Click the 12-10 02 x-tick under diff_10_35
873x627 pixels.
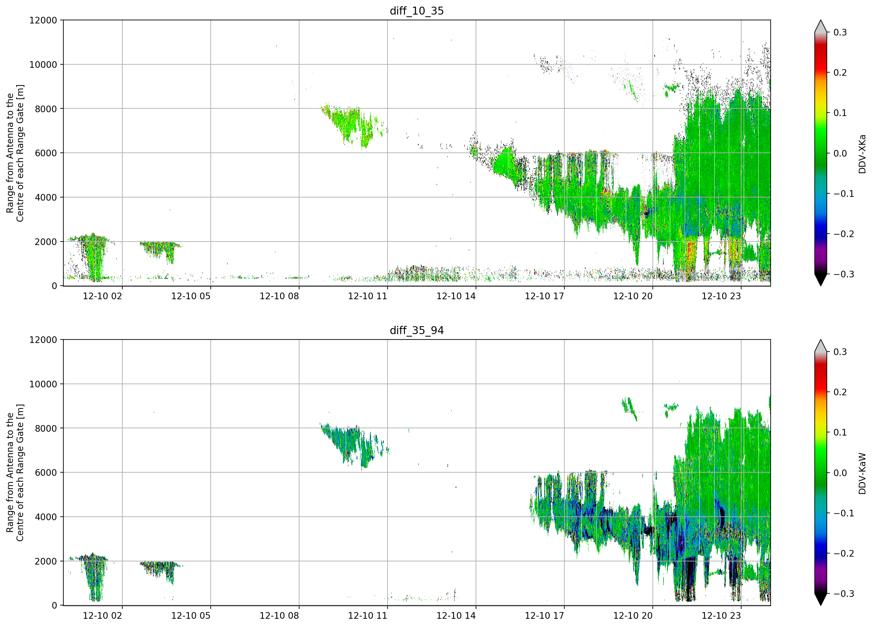tap(102, 296)
